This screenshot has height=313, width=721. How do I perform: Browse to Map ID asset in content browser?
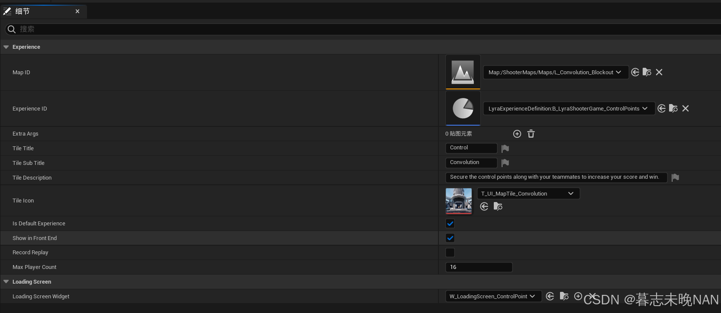[647, 72]
